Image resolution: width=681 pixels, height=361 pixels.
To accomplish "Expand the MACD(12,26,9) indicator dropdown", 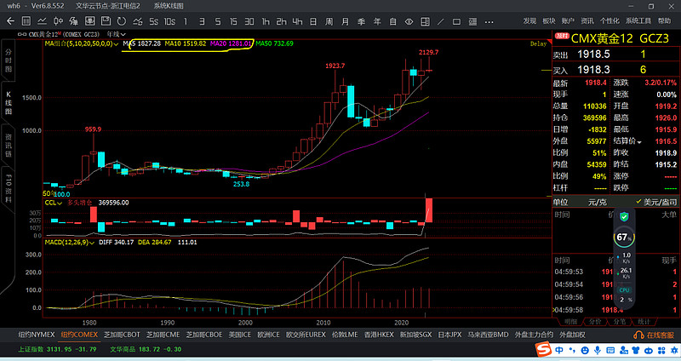I will [x=70, y=243].
